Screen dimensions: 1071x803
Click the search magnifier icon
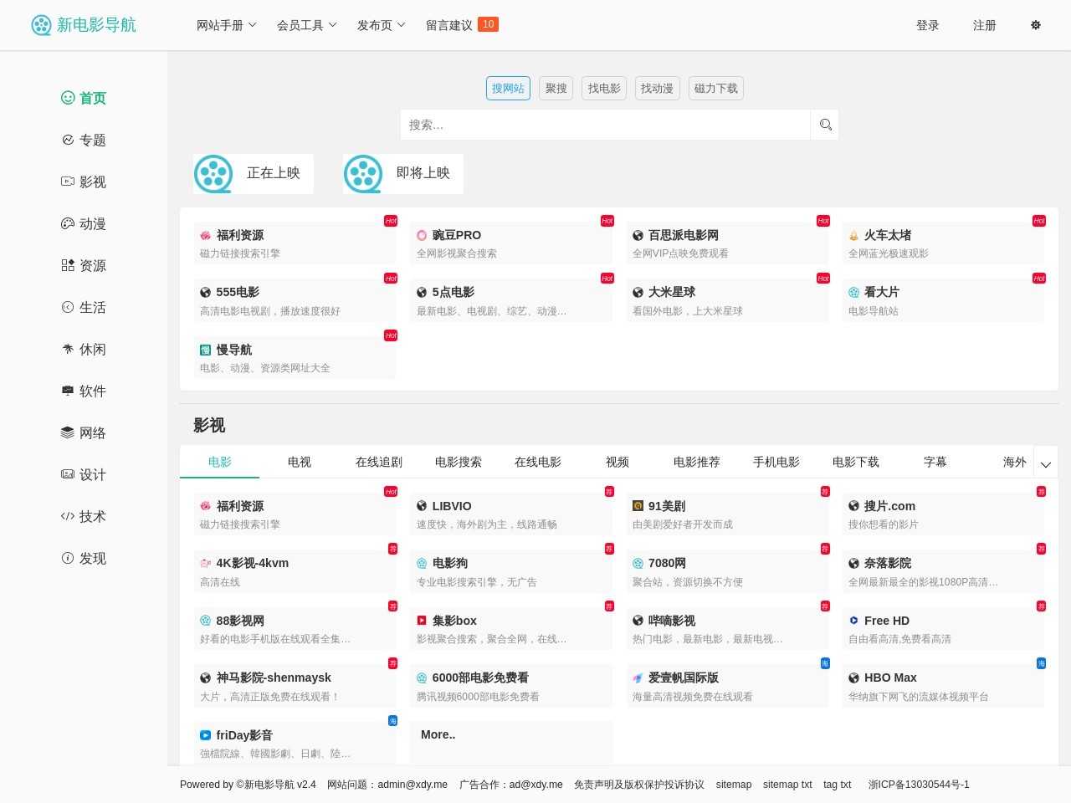[825, 125]
